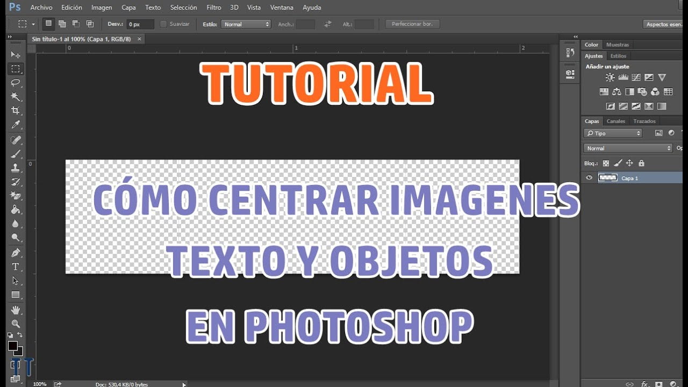Open the Estilo dropdown set to Normal
The width and height of the screenshot is (688, 387).
[246, 24]
